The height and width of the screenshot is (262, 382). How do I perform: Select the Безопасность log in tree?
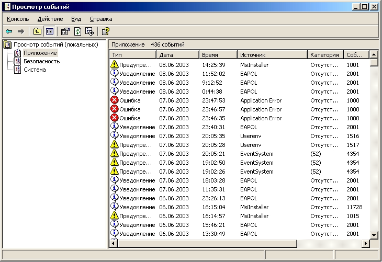pos(41,61)
